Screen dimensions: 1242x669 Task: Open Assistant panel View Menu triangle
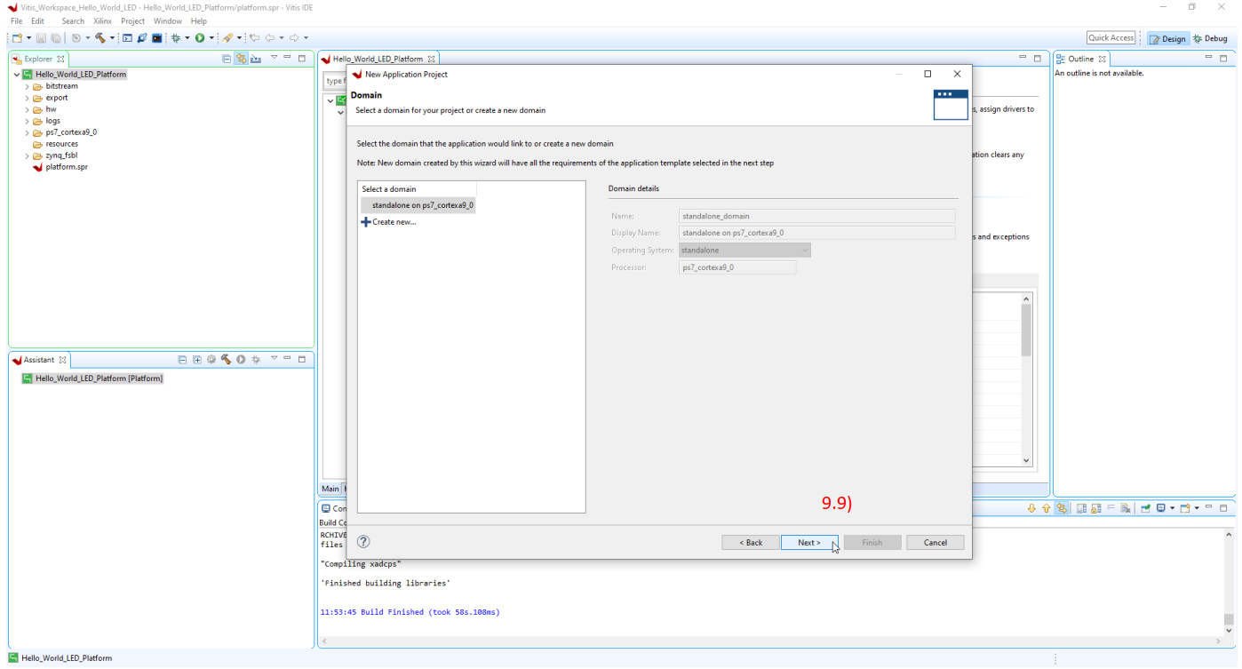click(274, 359)
